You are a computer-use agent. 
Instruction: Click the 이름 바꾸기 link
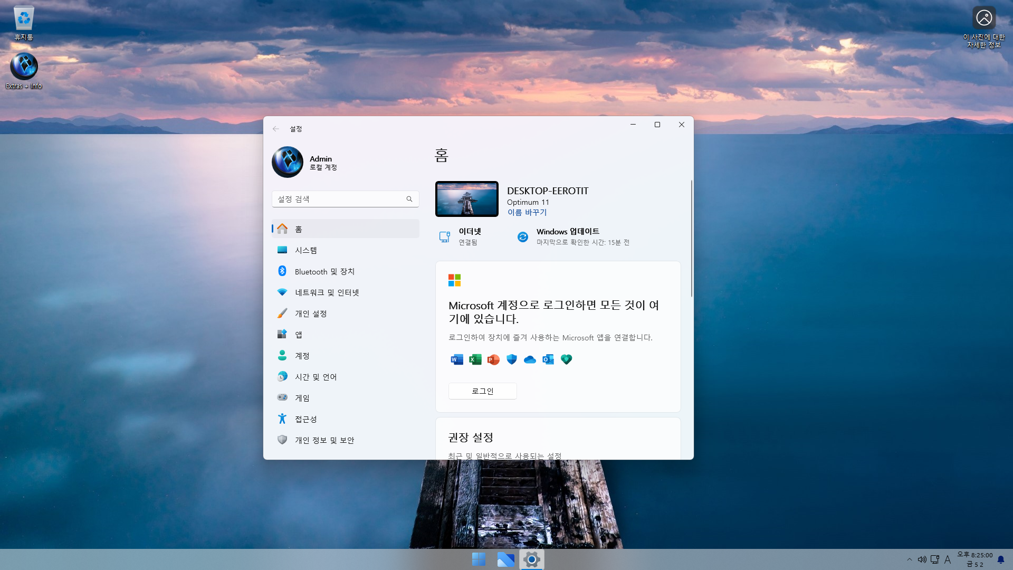coord(527,212)
